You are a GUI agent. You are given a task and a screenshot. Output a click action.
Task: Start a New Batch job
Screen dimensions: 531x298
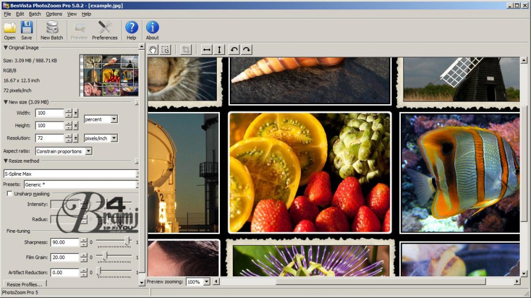click(x=52, y=31)
